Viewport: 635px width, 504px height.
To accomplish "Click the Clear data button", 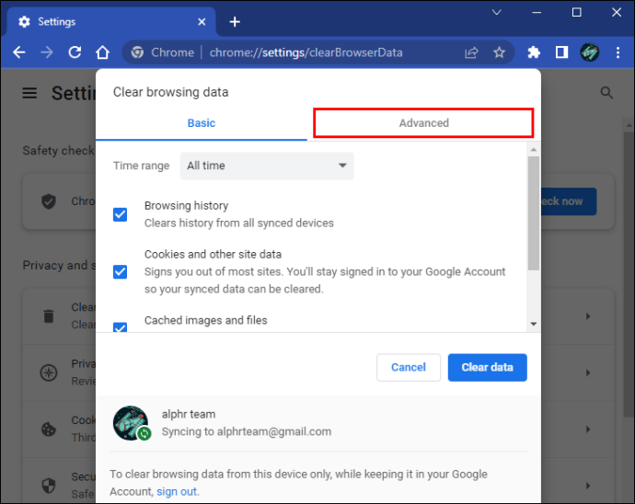I will coord(487,367).
